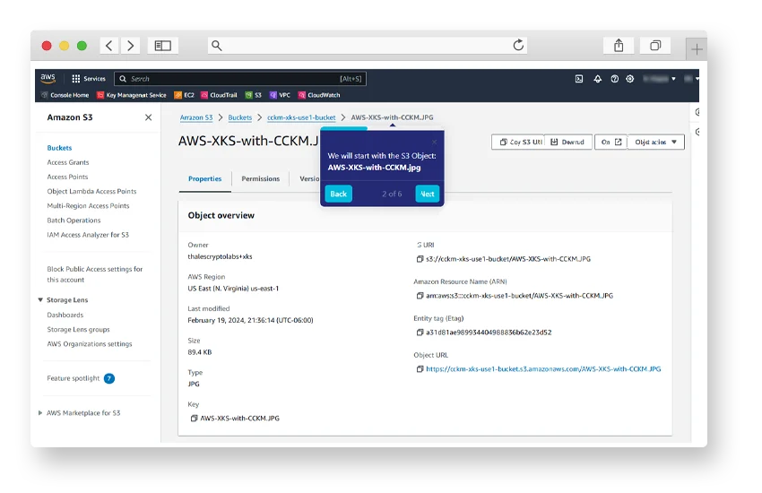The height and width of the screenshot is (493, 762).
Task: Focus the AWS console search field
Action: point(240,79)
